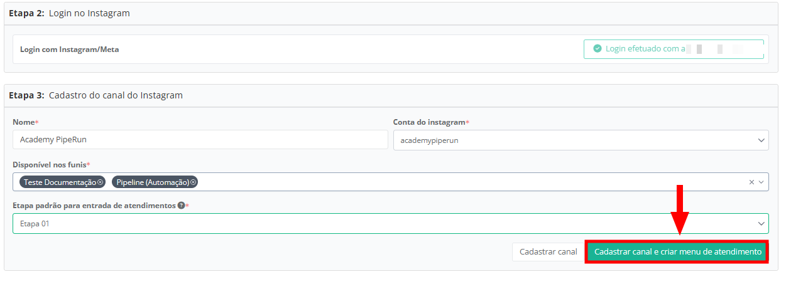The width and height of the screenshot is (786, 289).
Task: Click the Login efetuado status button
Action: 673,49
